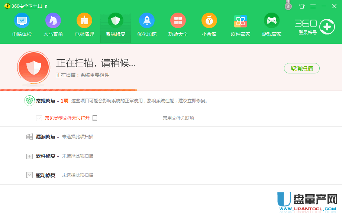
Task: Launch 电脑清理 cleanup from the top toolbar
Action: [84, 24]
